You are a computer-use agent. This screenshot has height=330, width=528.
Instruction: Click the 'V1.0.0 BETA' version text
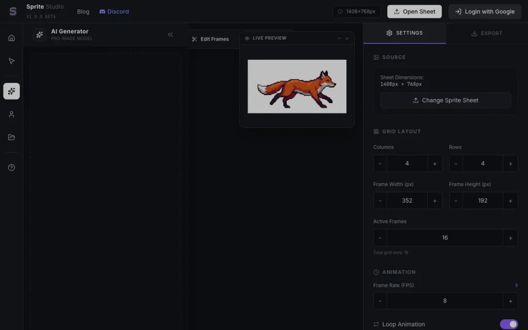click(41, 16)
